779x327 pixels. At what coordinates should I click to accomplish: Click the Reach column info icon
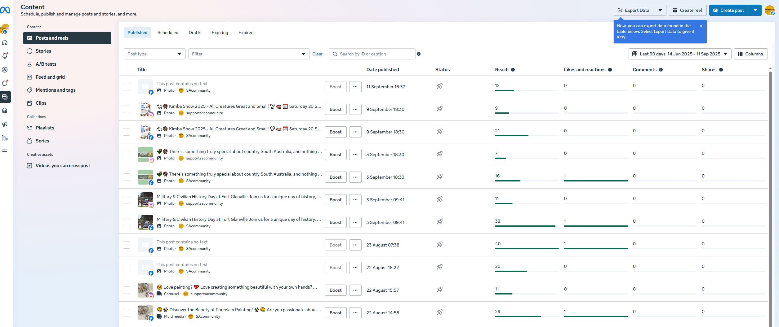[513, 70]
